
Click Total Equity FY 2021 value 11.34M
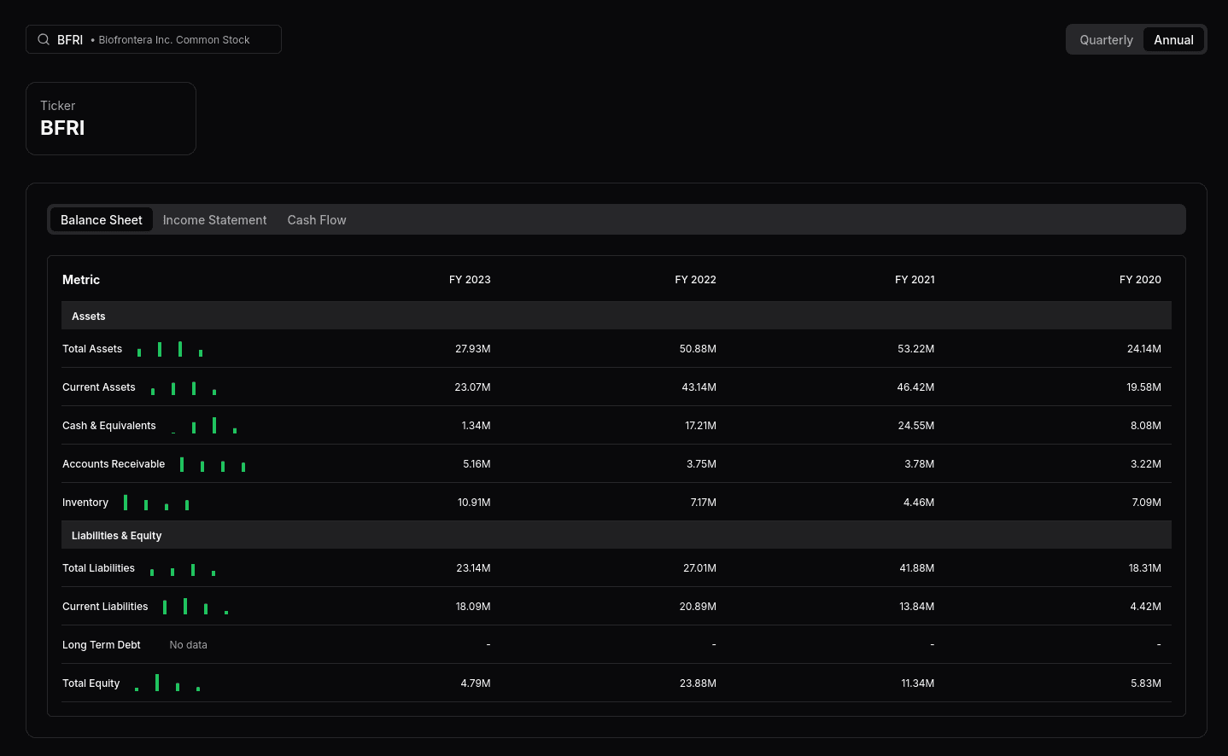918,683
